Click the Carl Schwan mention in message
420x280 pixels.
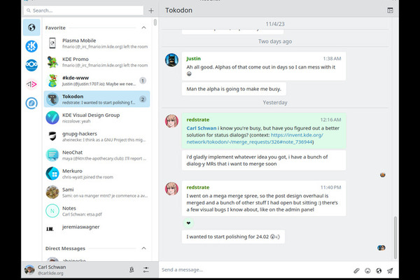coord(202,128)
